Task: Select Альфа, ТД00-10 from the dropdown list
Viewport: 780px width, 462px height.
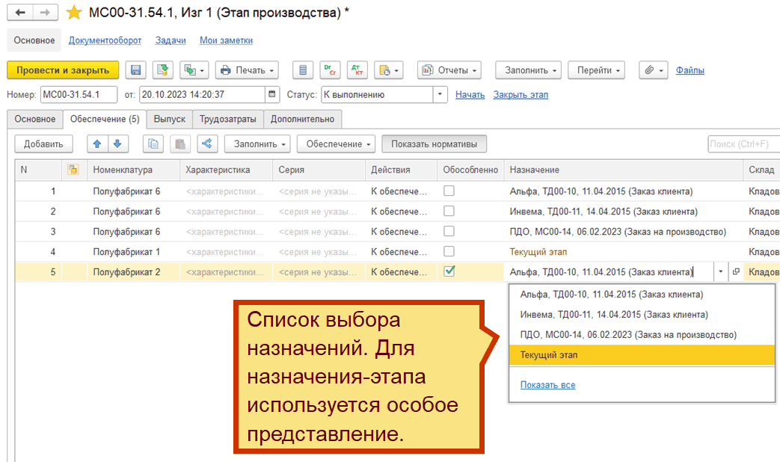Action: [642, 295]
